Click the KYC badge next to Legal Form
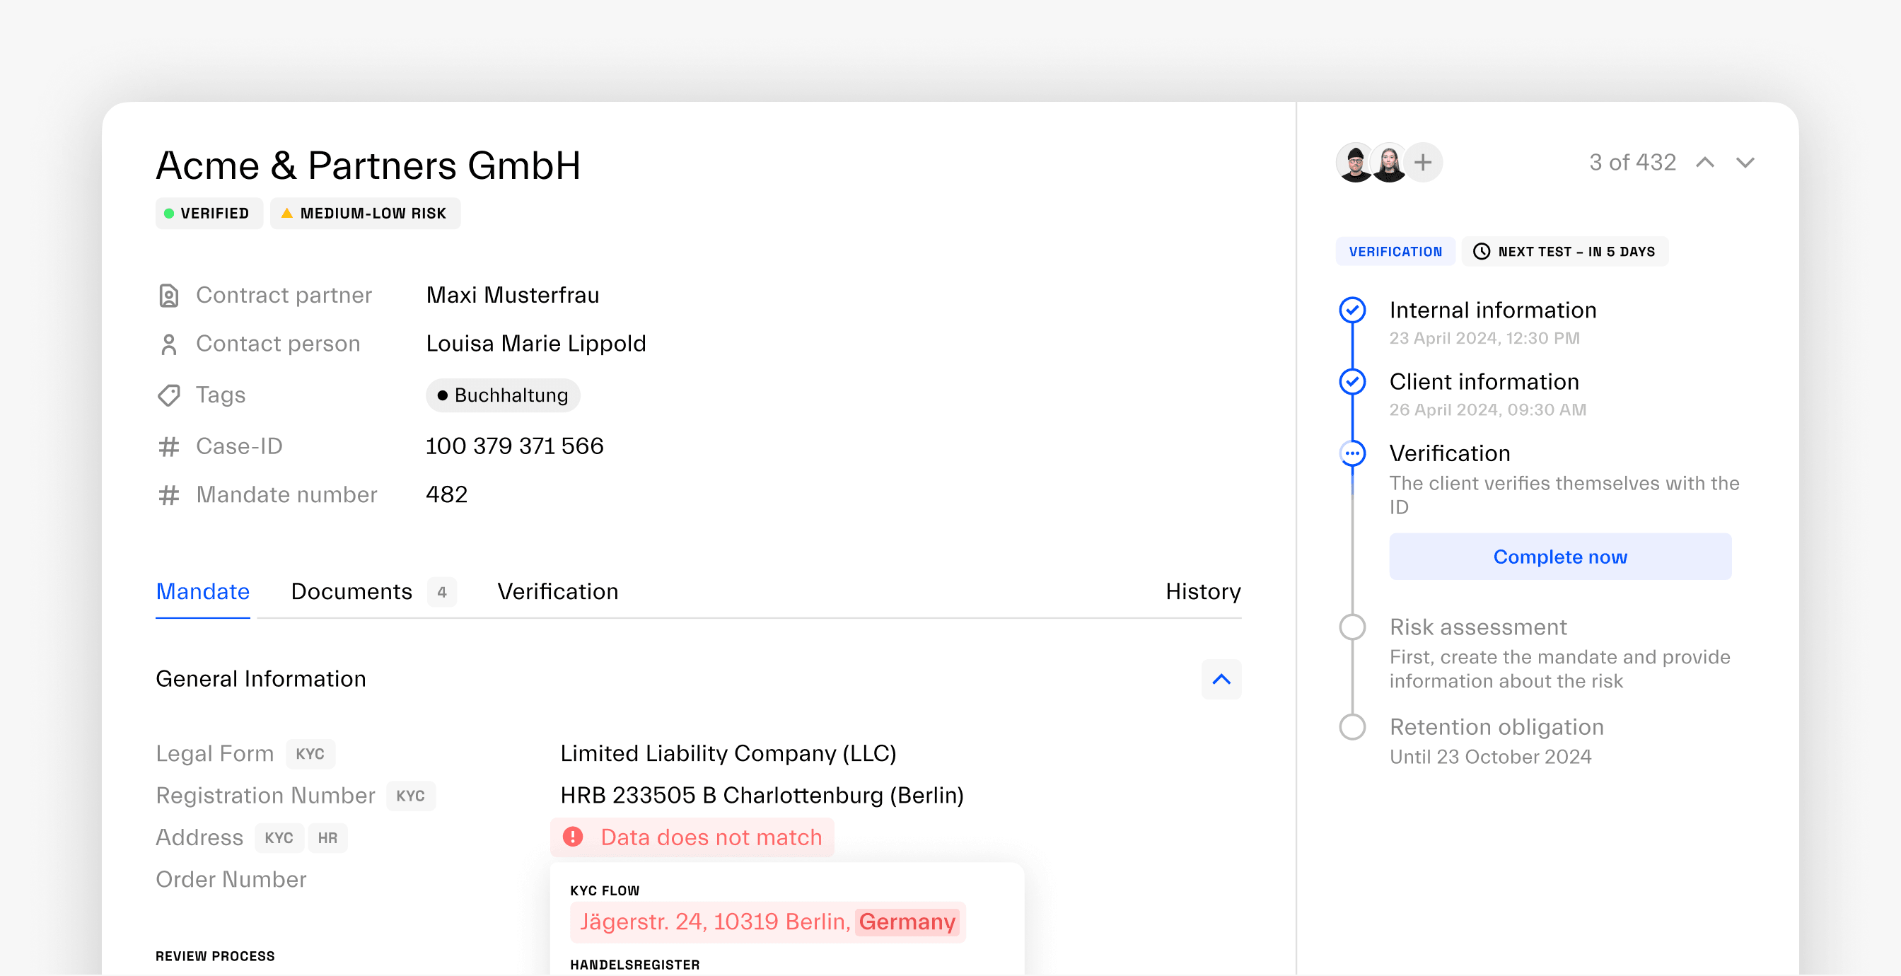The width and height of the screenshot is (1901, 976). coord(310,754)
